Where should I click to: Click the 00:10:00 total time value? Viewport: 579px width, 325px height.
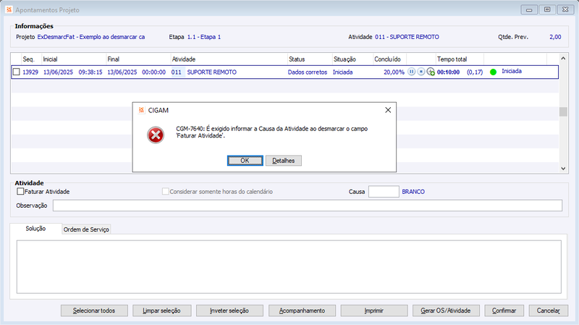point(448,72)
